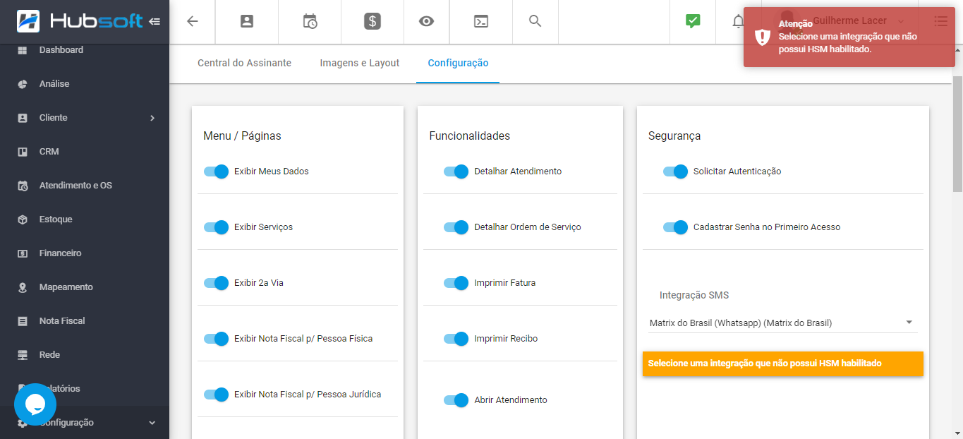Viewport: 963px width, 439px height.
Task: Click the Segurança heading
Action: click(x=674, y=136)
